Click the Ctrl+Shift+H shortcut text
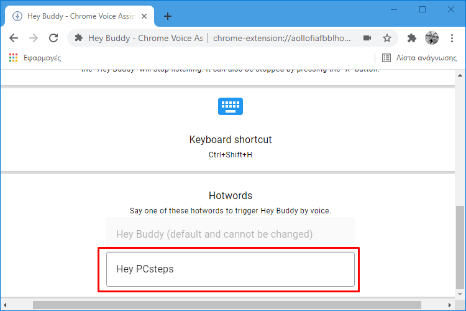 tap(231, 155)
